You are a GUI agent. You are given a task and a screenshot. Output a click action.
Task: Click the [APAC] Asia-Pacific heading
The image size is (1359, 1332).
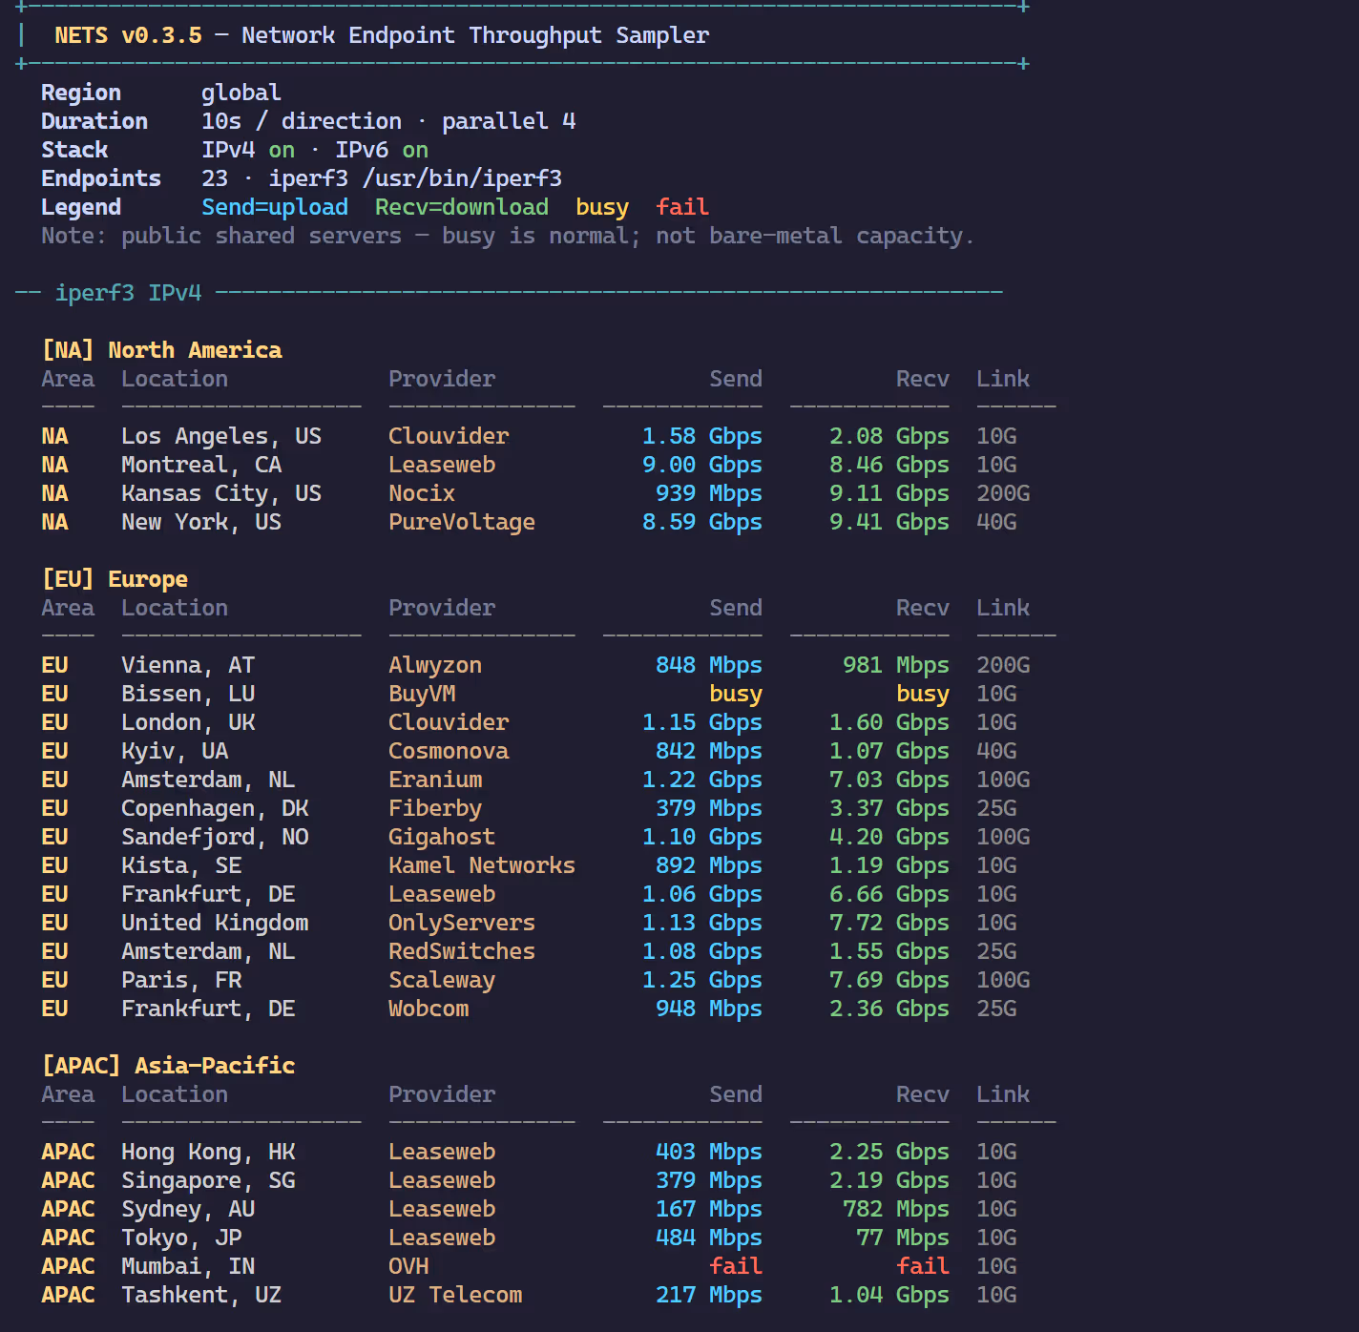(168, 1066)
